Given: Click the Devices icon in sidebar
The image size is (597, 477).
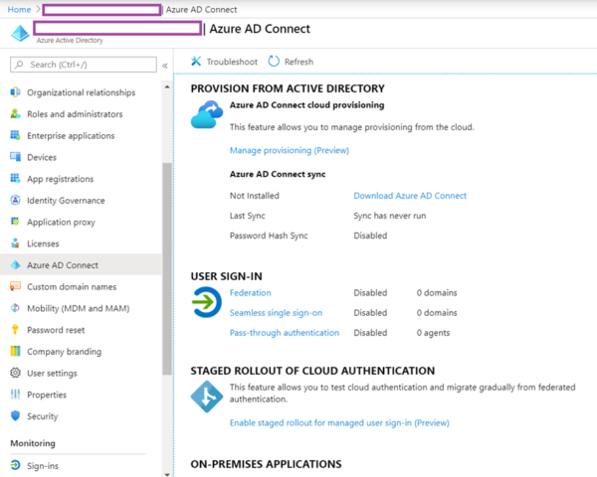Looking at the screenshot, I should coord(15,157).
